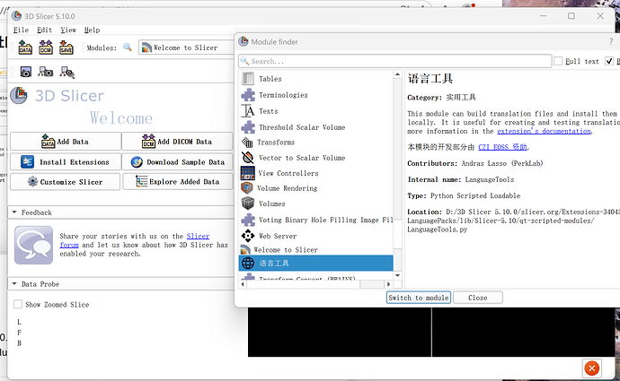620x381 pixels.
Task: Click the screenshot capture camera icon
Action: [x=26, y=72]
